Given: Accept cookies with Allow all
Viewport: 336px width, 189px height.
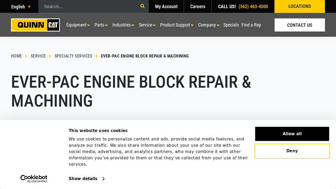Looking at the screenshot, I should point(292,134).
